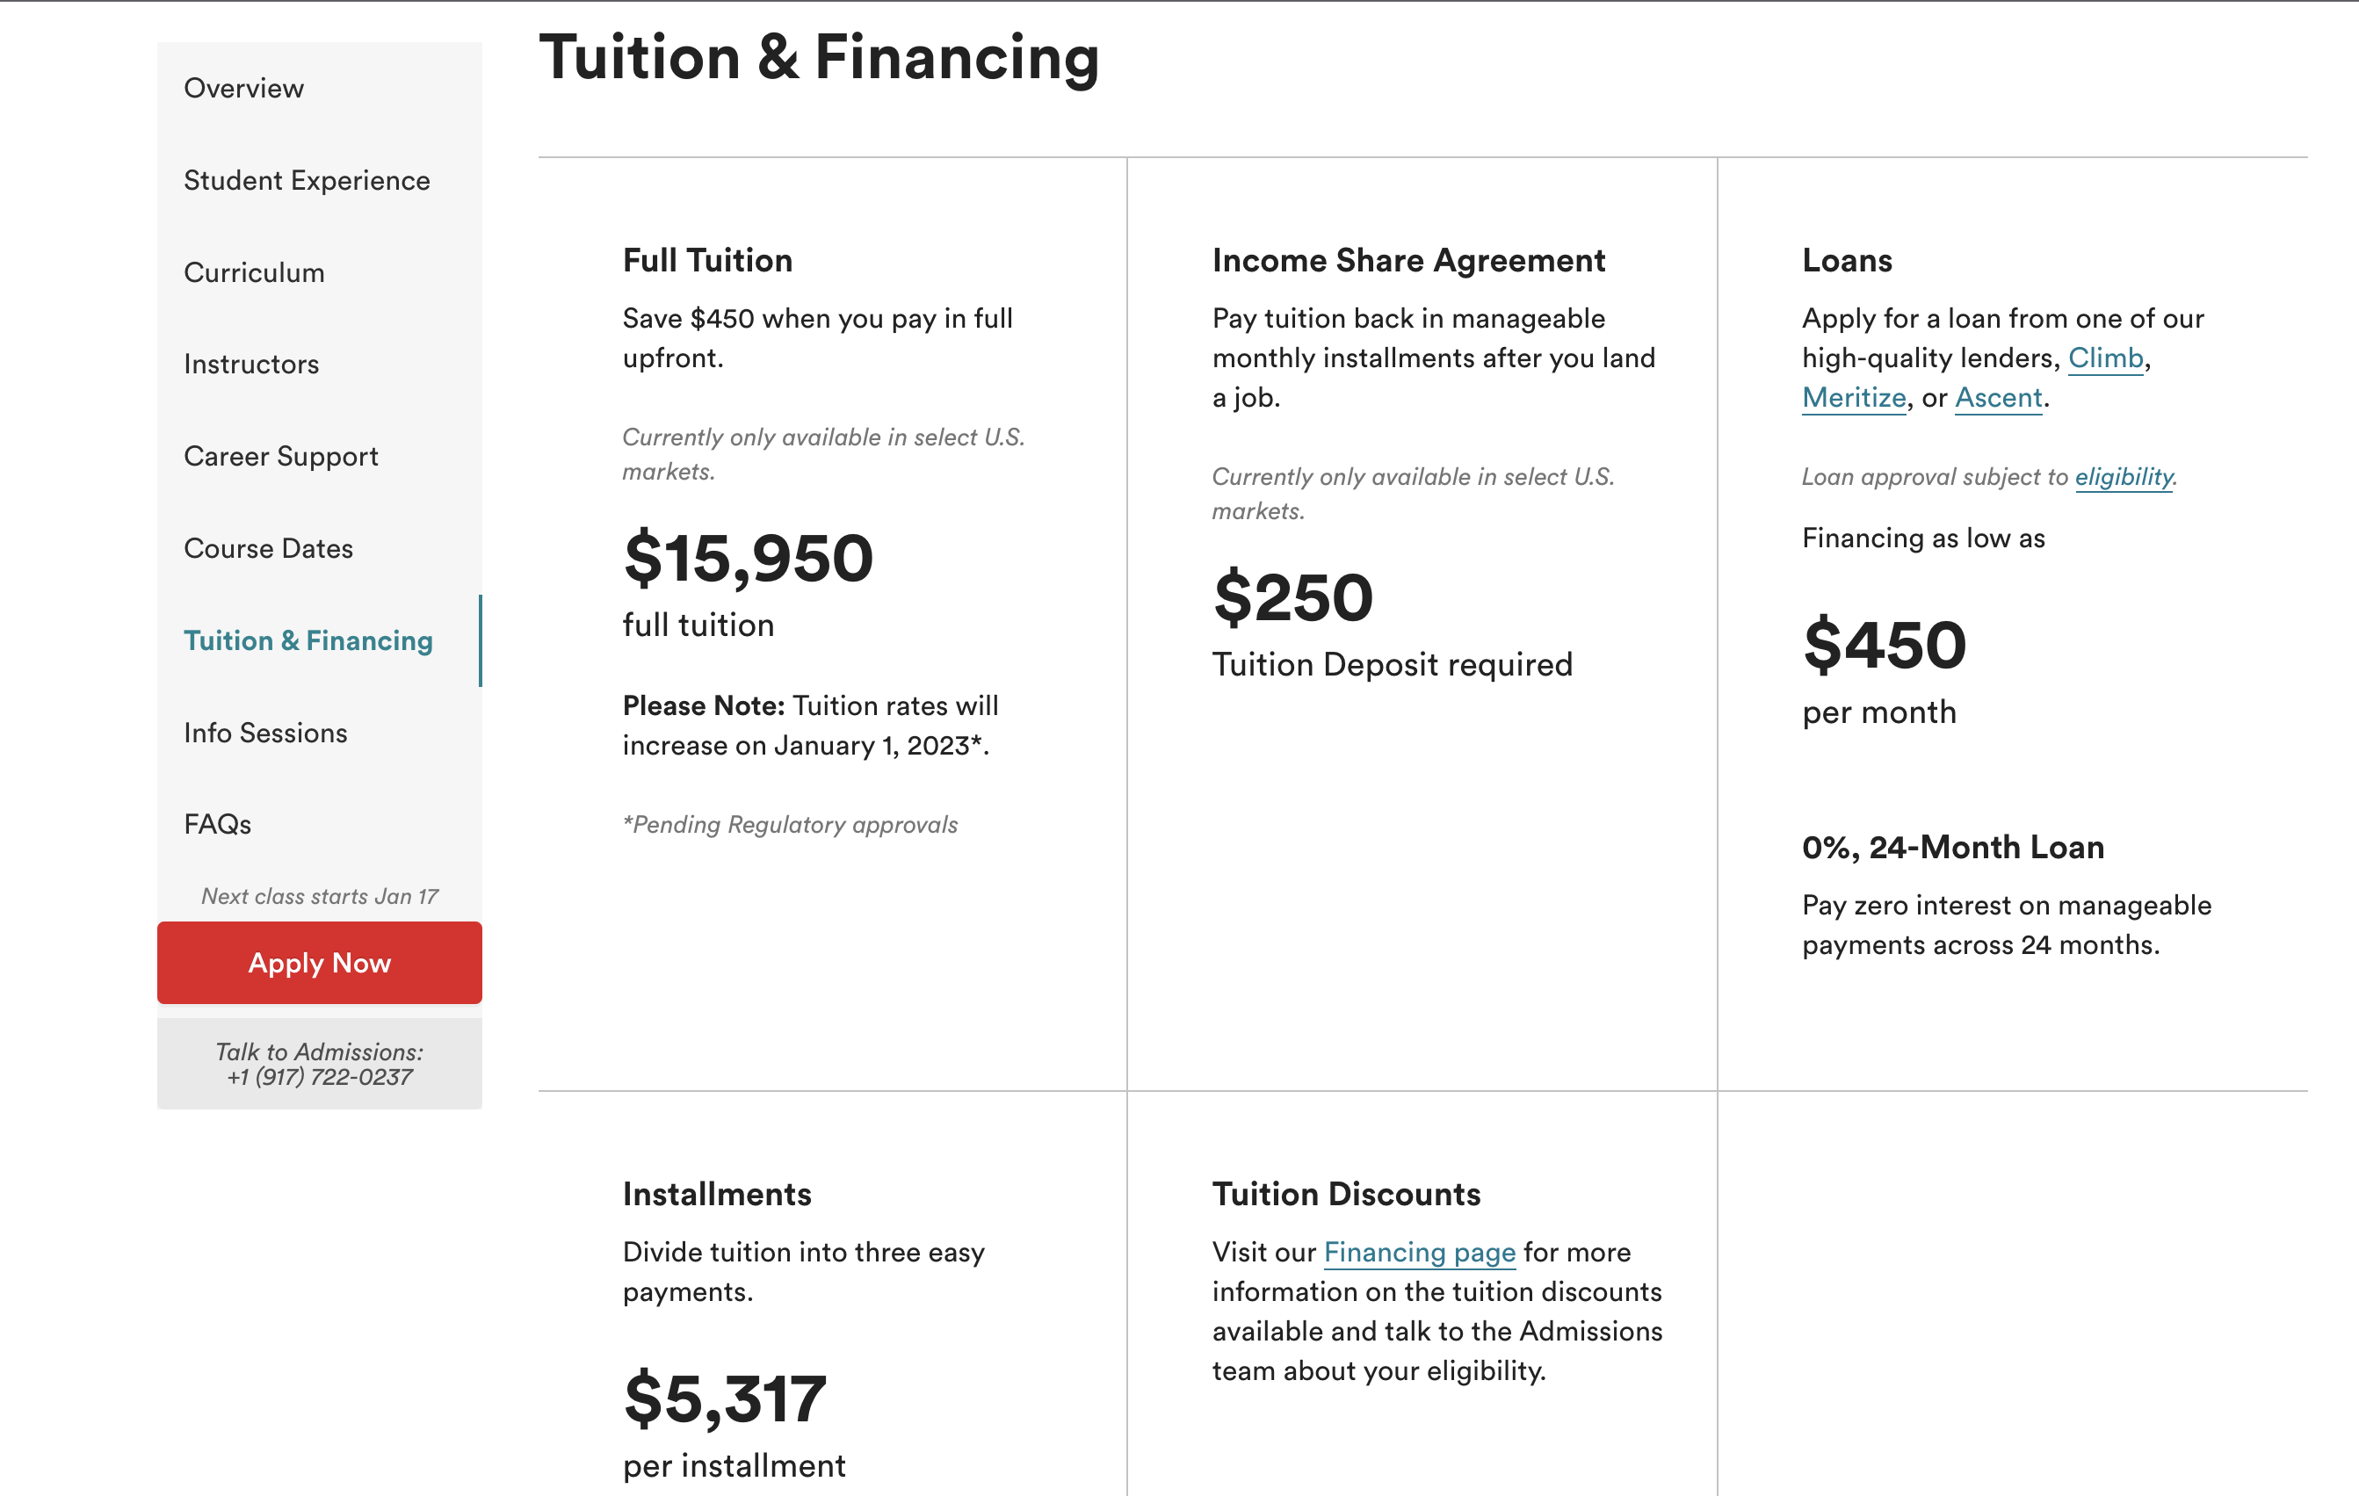Screen dimensions: 2359x1496
Task: Visit the Ascent lender link
Action: click(x=1998, y=398)
